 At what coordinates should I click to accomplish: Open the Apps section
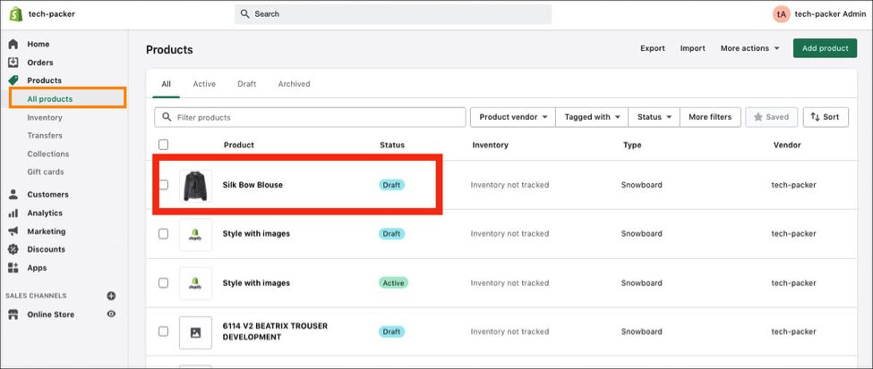pos(37,268)
